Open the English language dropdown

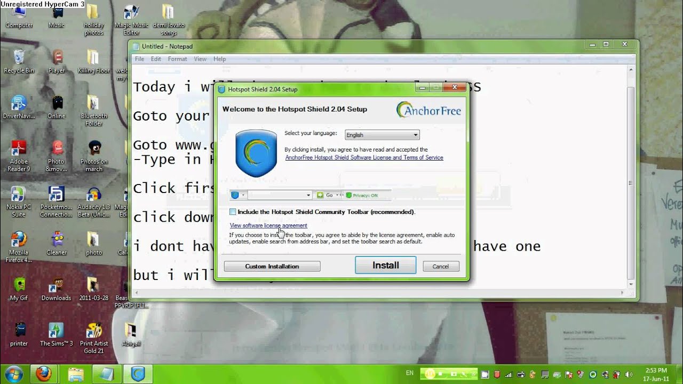tap(382, 135)
